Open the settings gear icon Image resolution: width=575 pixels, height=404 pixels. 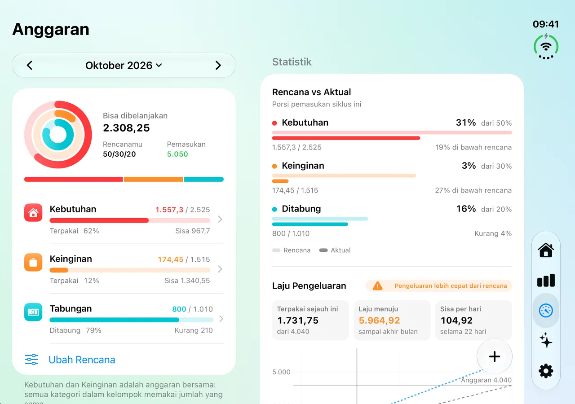[546, 371]
